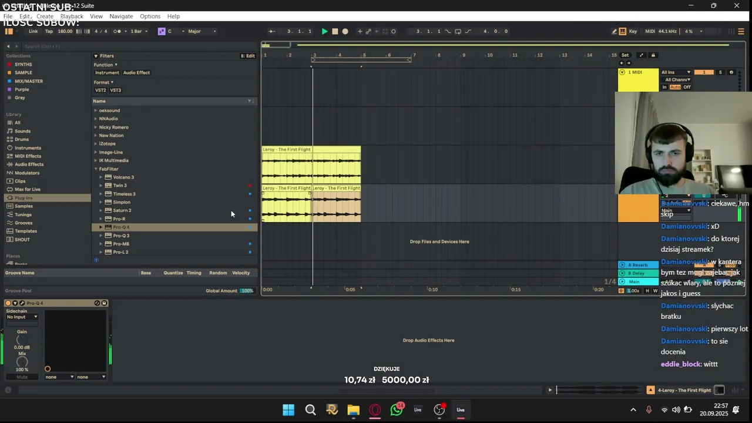The image size is (752, 423).
Task: Select the MIX/MASTER collection
Action: [28, 81]
